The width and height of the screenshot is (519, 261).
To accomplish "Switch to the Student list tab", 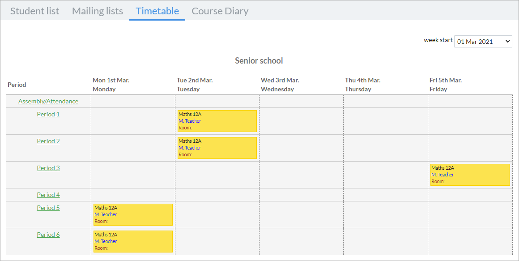I will click(x=35, y=11).
